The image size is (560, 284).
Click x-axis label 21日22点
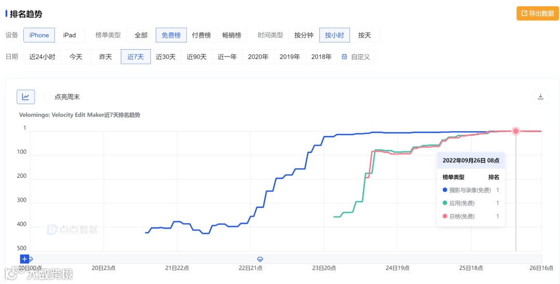177,268
